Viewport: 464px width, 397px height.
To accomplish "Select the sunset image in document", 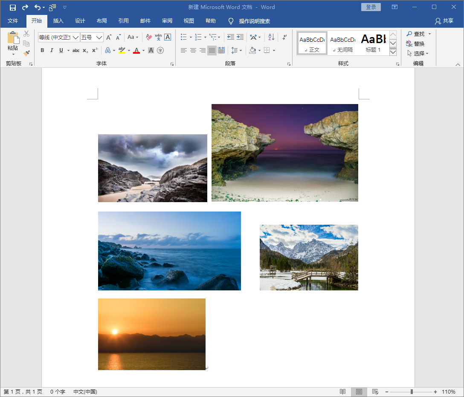I will tap(151, 334).
